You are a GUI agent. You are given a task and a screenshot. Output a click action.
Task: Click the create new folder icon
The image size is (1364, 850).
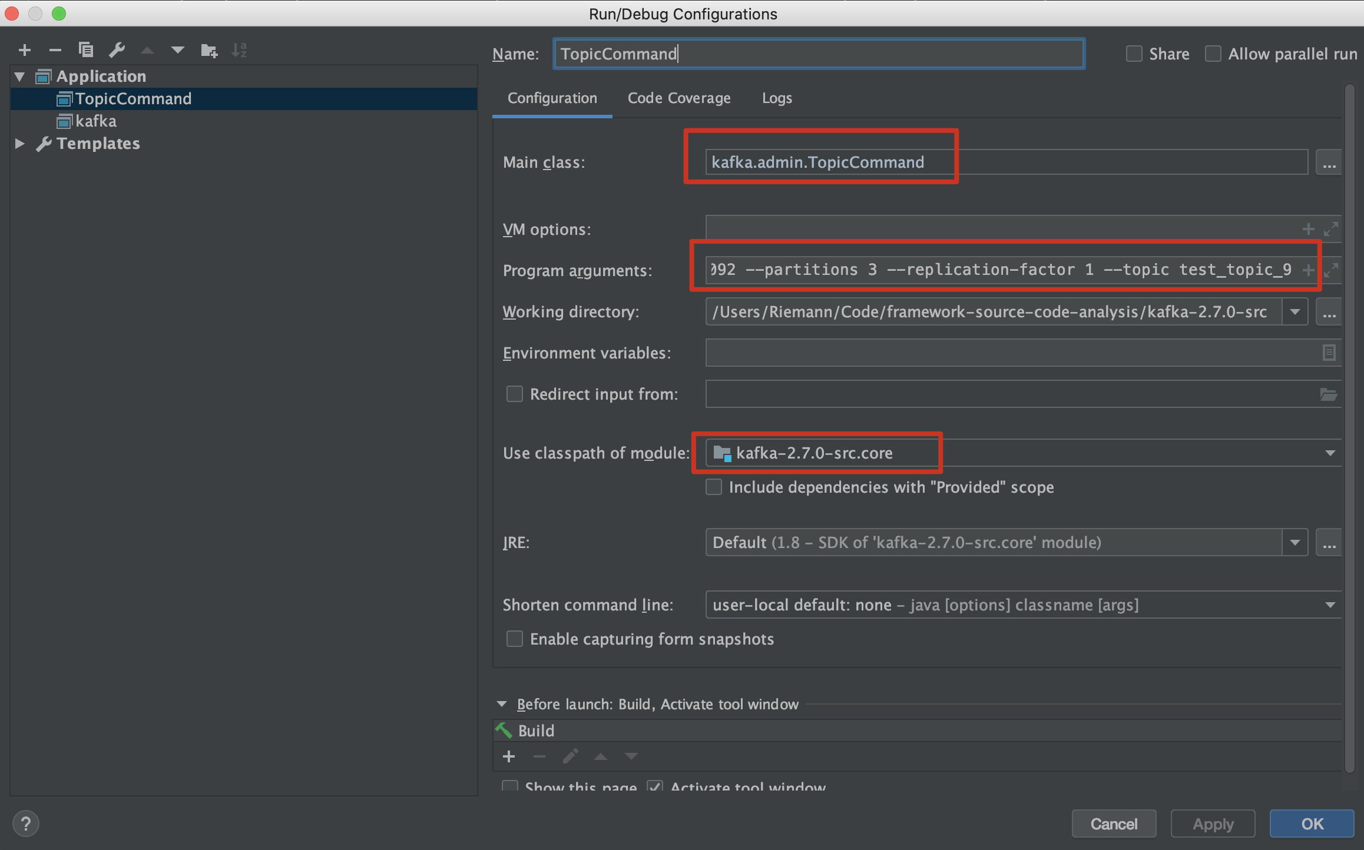[208, 51]
